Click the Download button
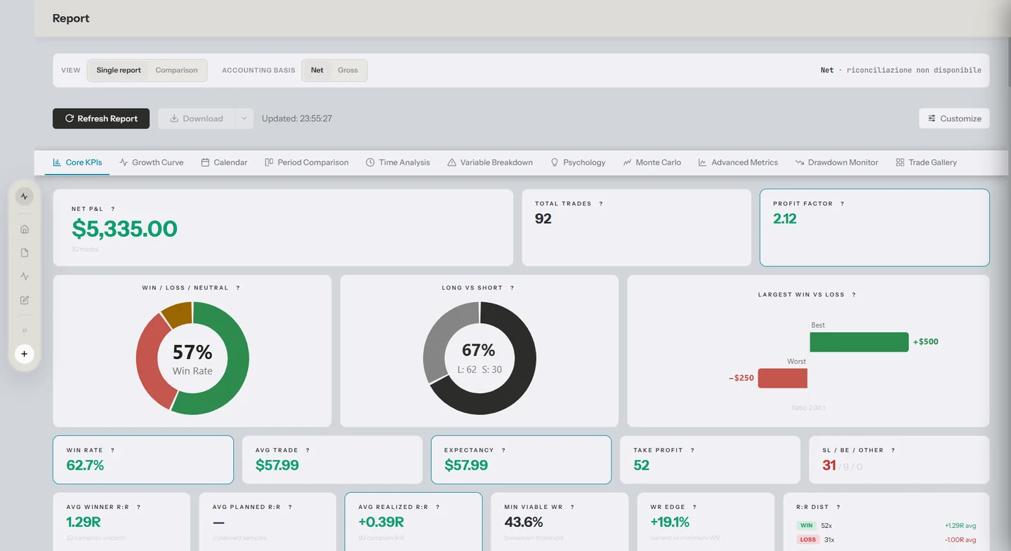This screenshot has width=1011, height=551. point(197,118)
